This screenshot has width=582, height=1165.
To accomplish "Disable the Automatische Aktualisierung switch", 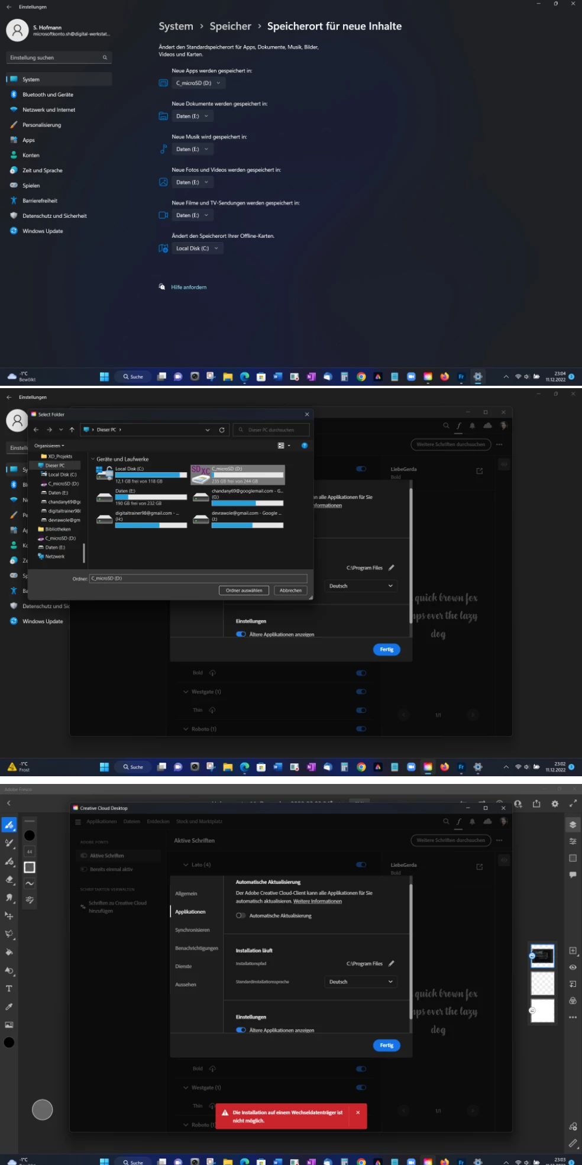I will 241,915.
